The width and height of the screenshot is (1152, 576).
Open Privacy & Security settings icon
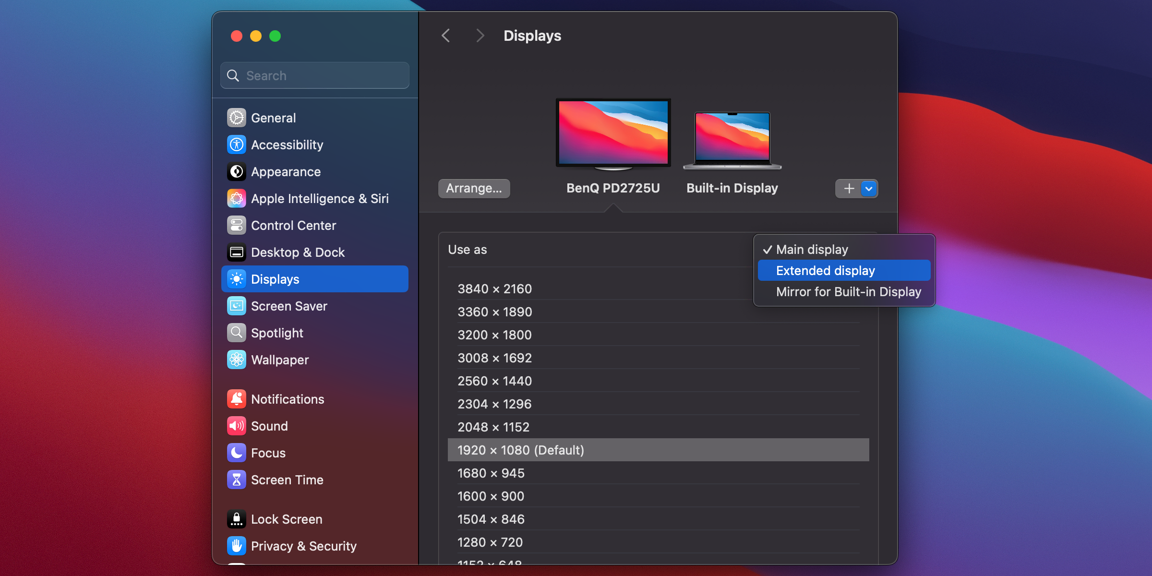[237, 546]
